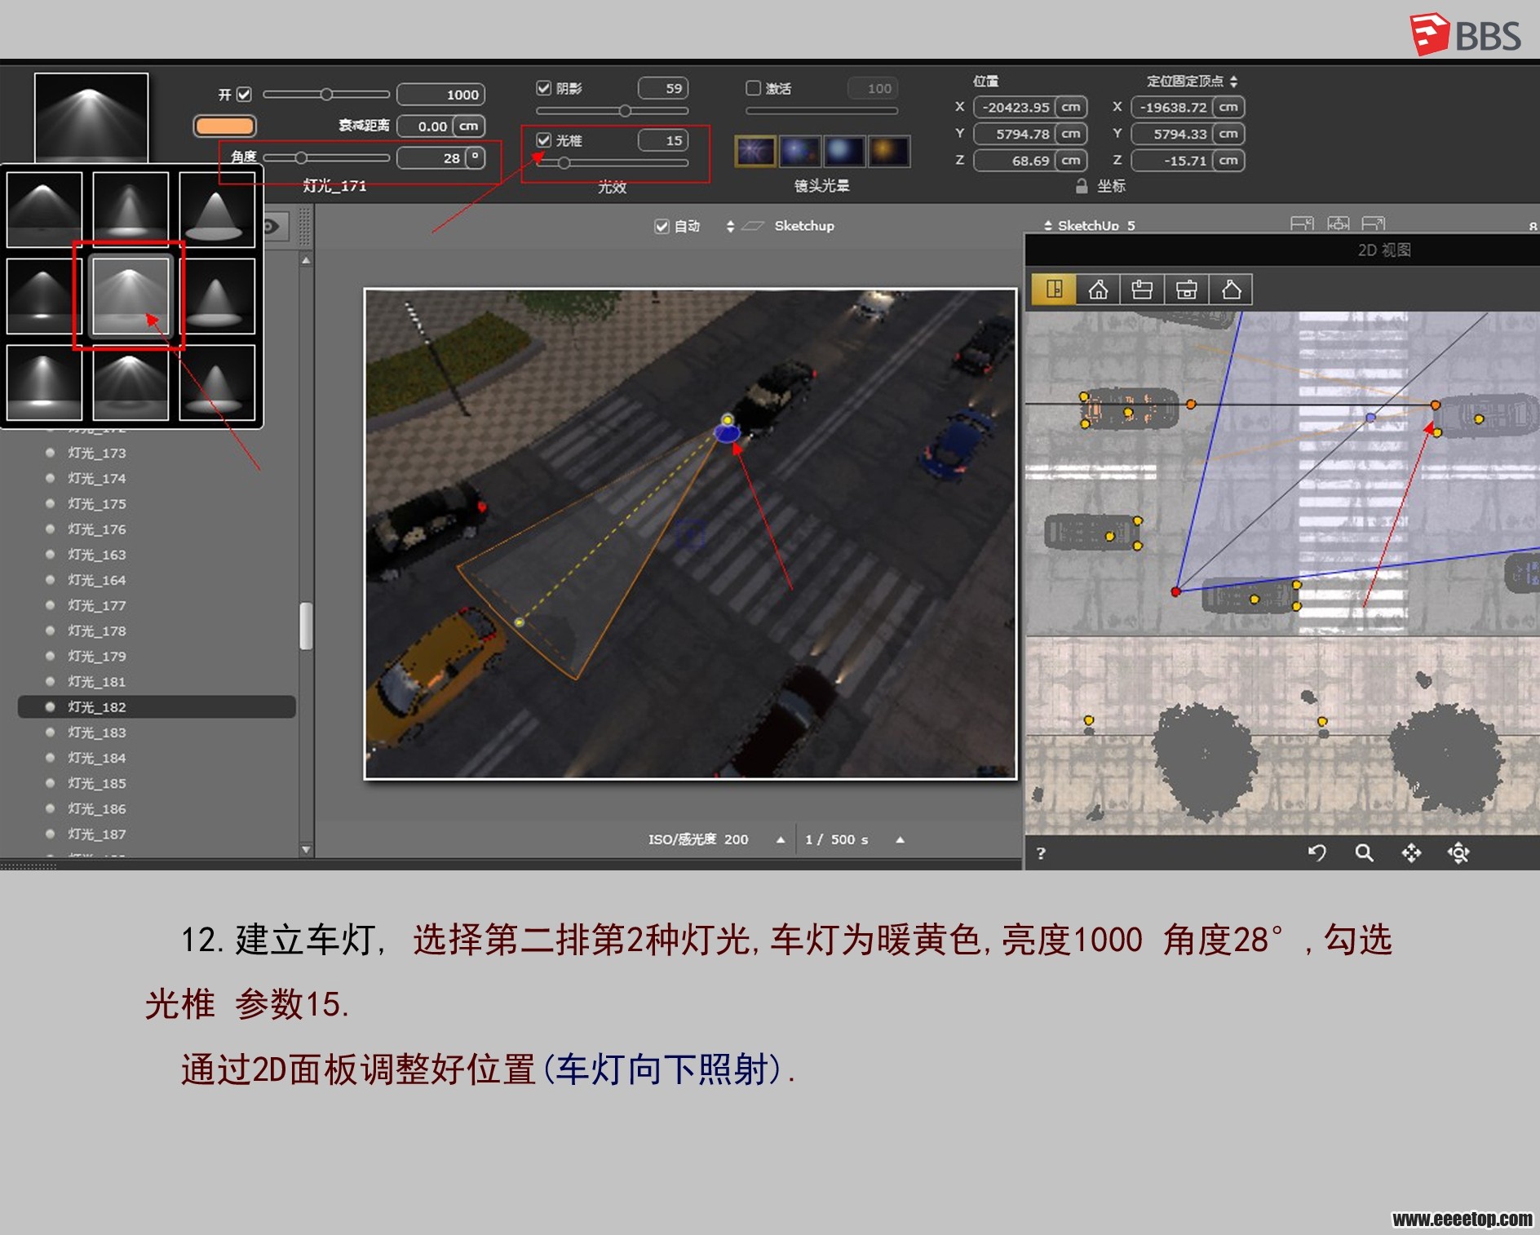Click the light list scroll up arrow
The height and width of the screenshot is (1235, 1540).
pyautogui.click(x=306, y=260)
